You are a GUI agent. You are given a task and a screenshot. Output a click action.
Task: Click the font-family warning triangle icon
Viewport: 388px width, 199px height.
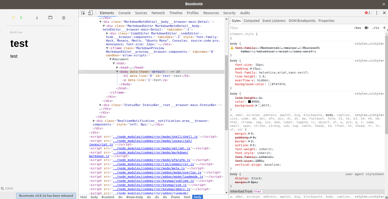(232, 48)
